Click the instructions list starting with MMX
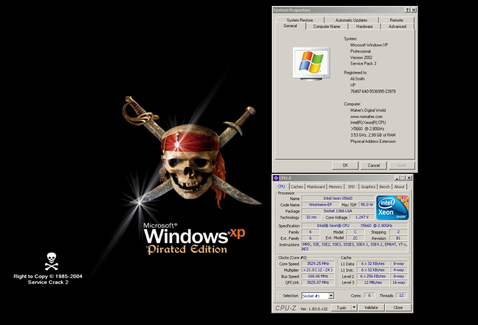Screen dimensions: 478x325 pyautogui.click(x=355, y=246)
